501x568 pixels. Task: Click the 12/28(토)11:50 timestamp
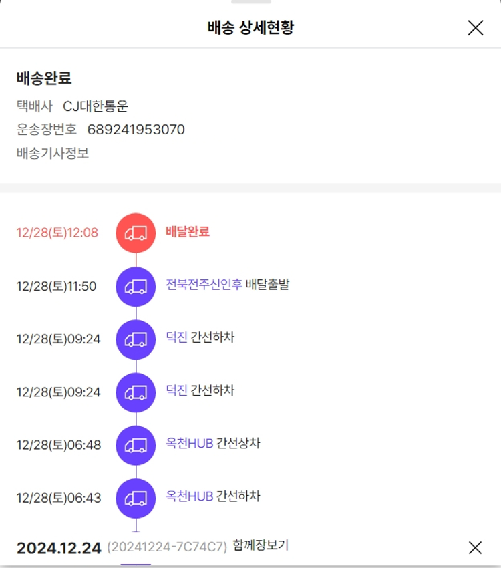57,286
